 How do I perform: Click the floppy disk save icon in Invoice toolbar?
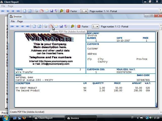tap(61, 26)
